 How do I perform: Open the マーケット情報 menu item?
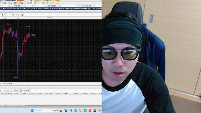click(29, 3)
